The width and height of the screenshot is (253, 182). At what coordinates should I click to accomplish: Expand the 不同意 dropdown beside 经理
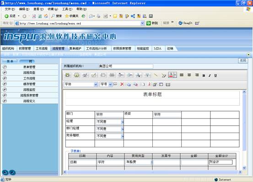click(123, 122)
